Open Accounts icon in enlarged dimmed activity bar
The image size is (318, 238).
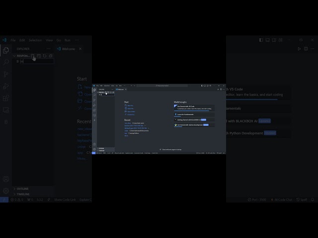[6, 179]
